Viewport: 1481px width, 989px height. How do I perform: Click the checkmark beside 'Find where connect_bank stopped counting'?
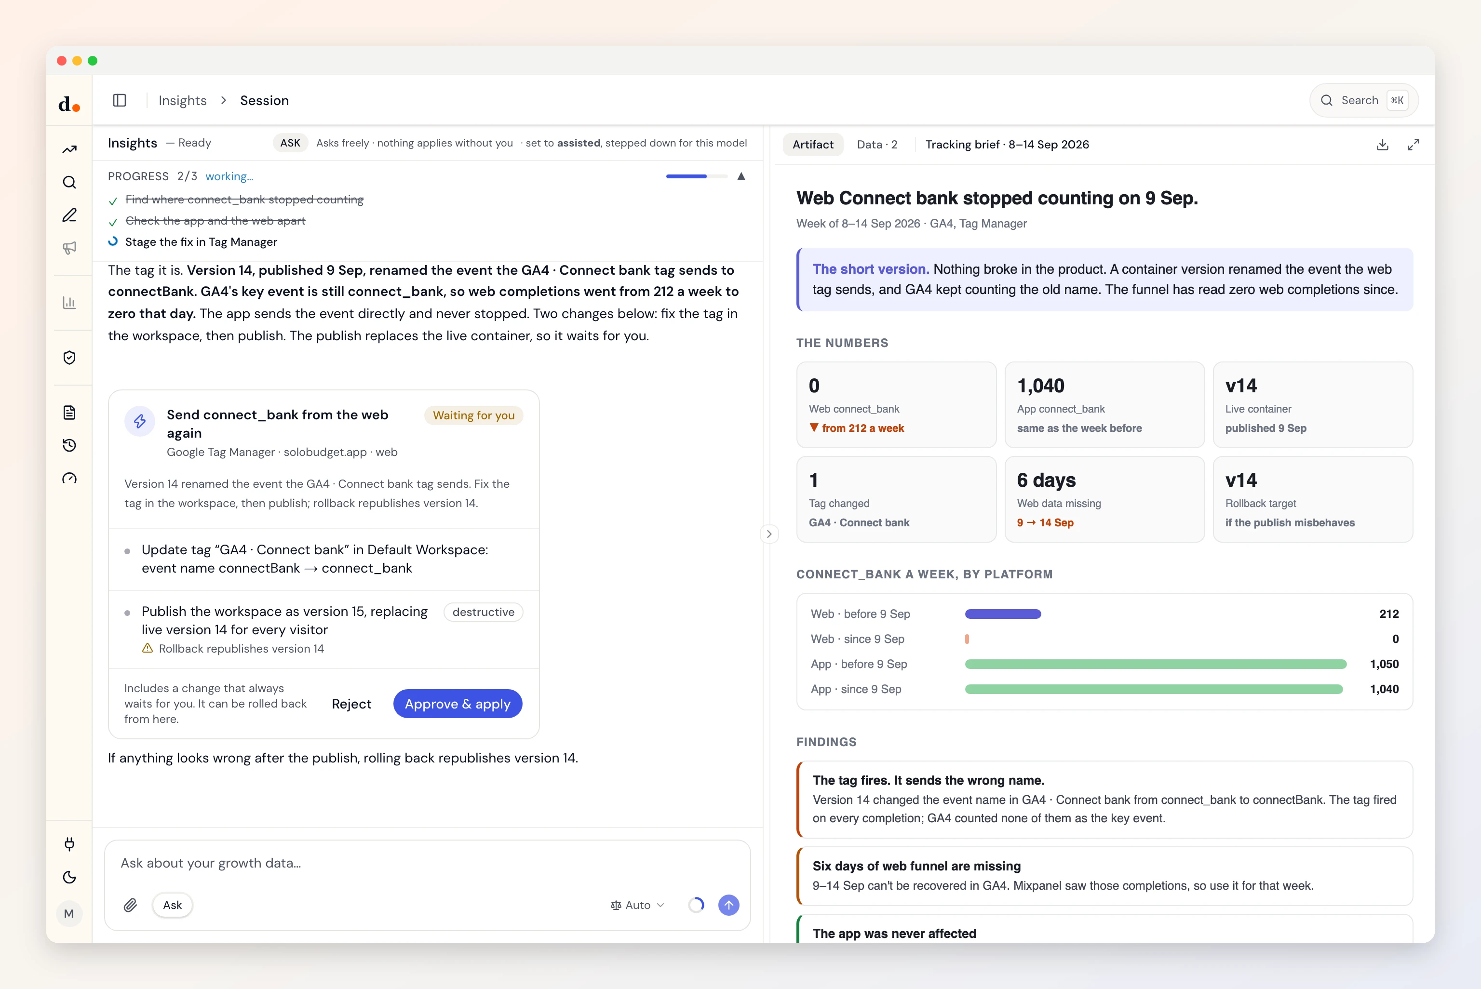113,200
